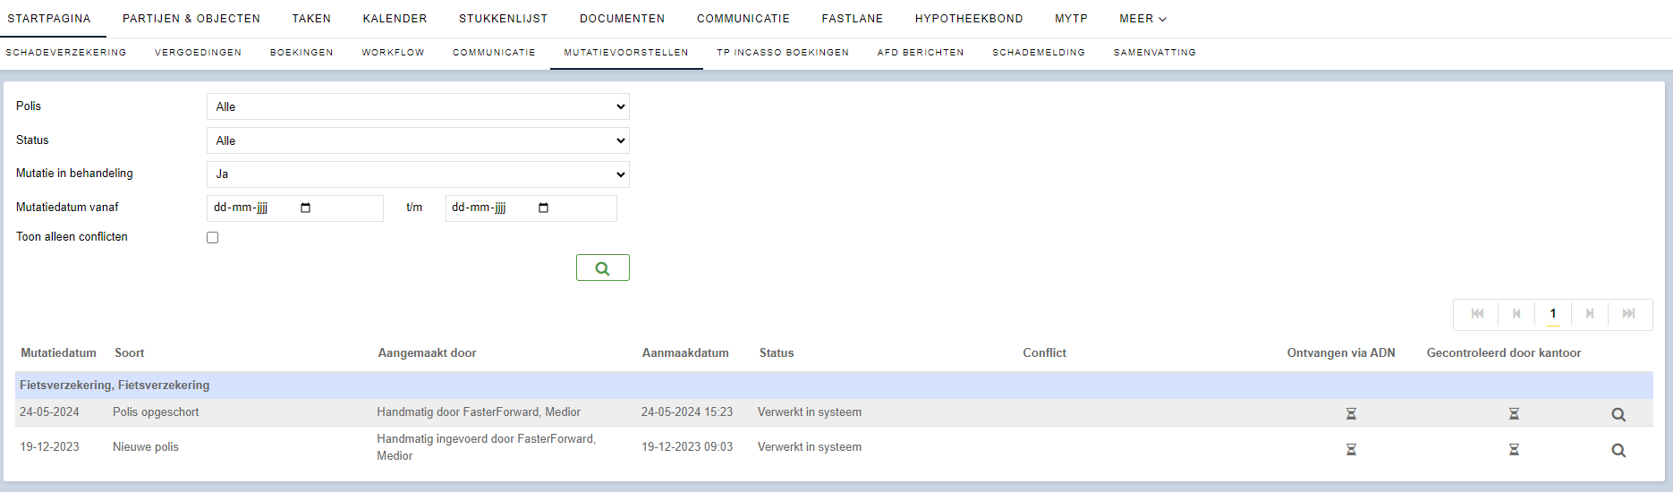
Task: Click Fietsverzekering, Fietsverzekering group row
Action: click(834, 386)
